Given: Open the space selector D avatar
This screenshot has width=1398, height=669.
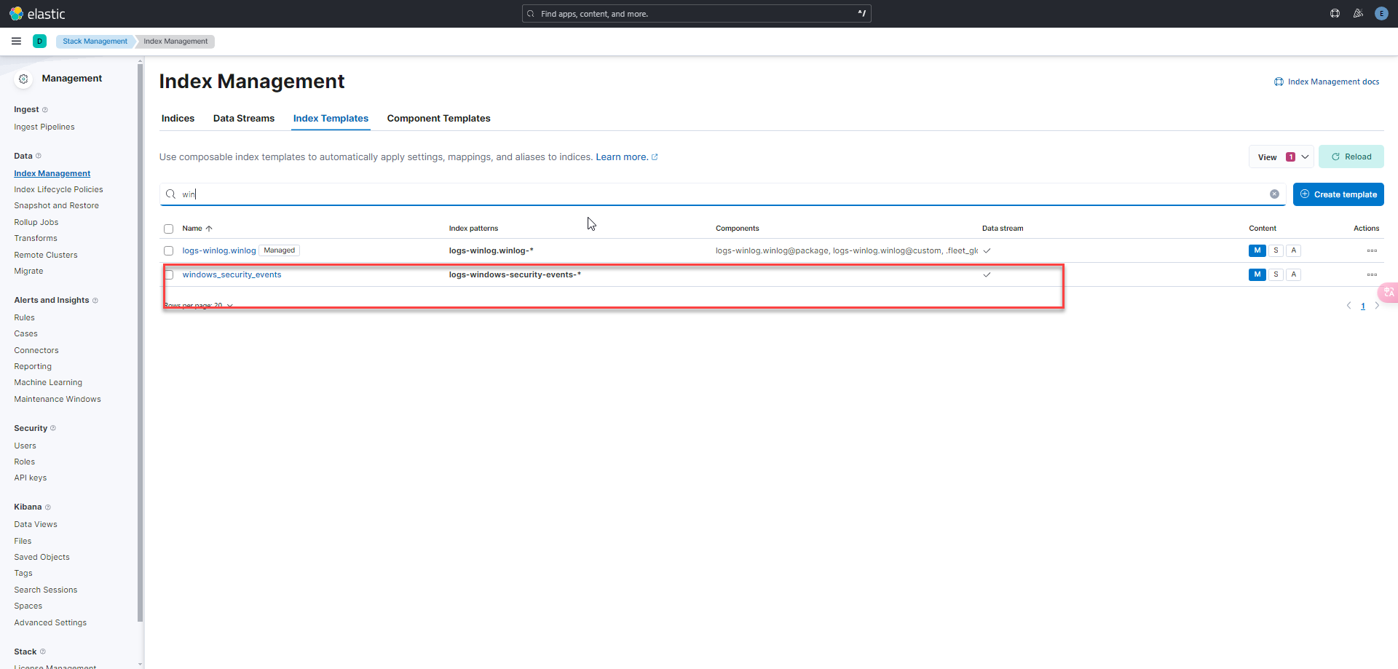Looking at the screenshot, I should click(39, 41).
